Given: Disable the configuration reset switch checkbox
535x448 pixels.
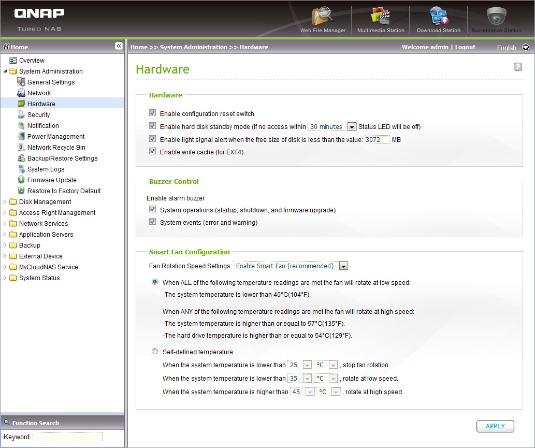Looking at the screenshot, I should 152,113.
